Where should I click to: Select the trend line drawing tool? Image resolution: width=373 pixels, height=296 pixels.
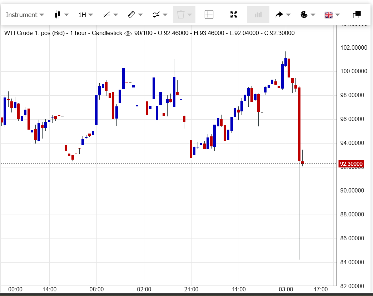[107, 15]
